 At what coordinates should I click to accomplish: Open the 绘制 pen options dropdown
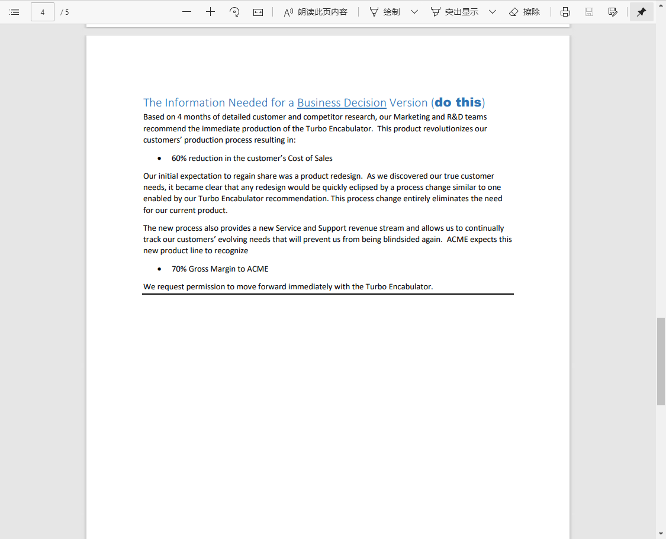click(414, 11)
